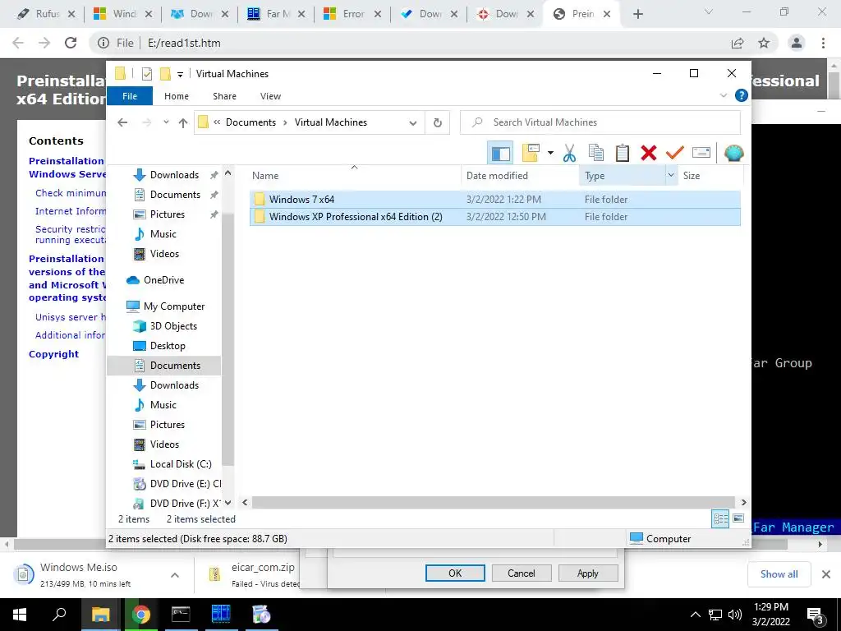Select the Windows 7 x64 folder
Screen dimensions: 841x631
point(494,199)
